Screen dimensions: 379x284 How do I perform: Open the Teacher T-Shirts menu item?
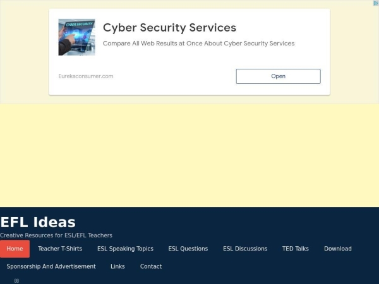pos(60,249)
